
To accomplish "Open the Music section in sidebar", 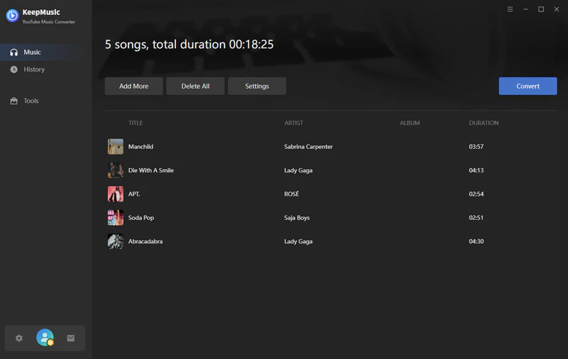I will click(x=45, y=52).
